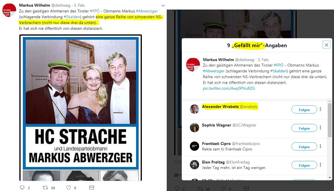This screenshot has width=334, height=191.
Task: Open more options for Elon Freitag
Action: tap(320, 165)
